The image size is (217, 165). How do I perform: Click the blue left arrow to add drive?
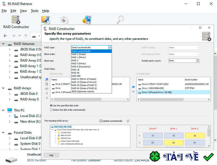point(133,87)
